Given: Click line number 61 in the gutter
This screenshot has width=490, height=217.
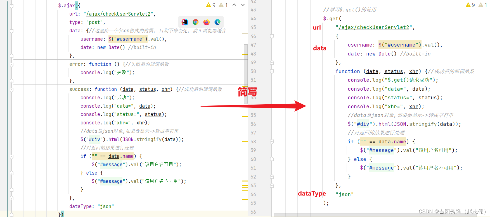Looking at the screenshot, I should pyautogui.click(x=253, y=168).
